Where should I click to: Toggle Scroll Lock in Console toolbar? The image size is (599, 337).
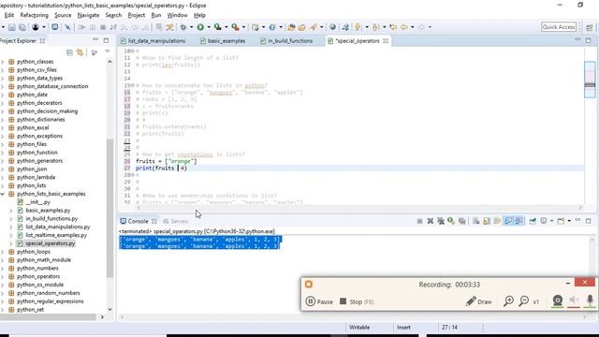[x=487, y=221]
